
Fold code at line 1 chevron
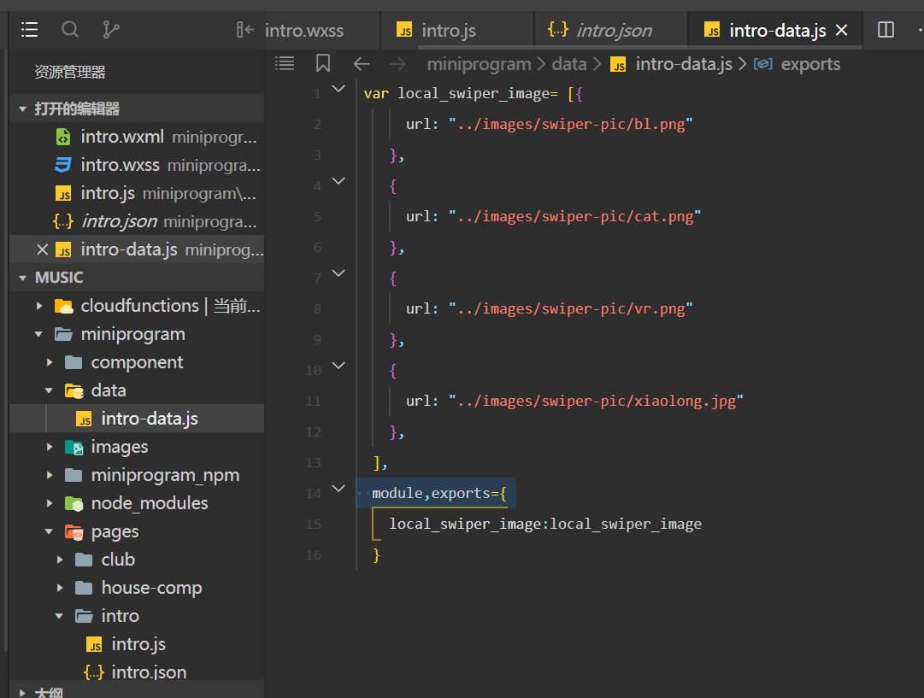click(338, 88)
